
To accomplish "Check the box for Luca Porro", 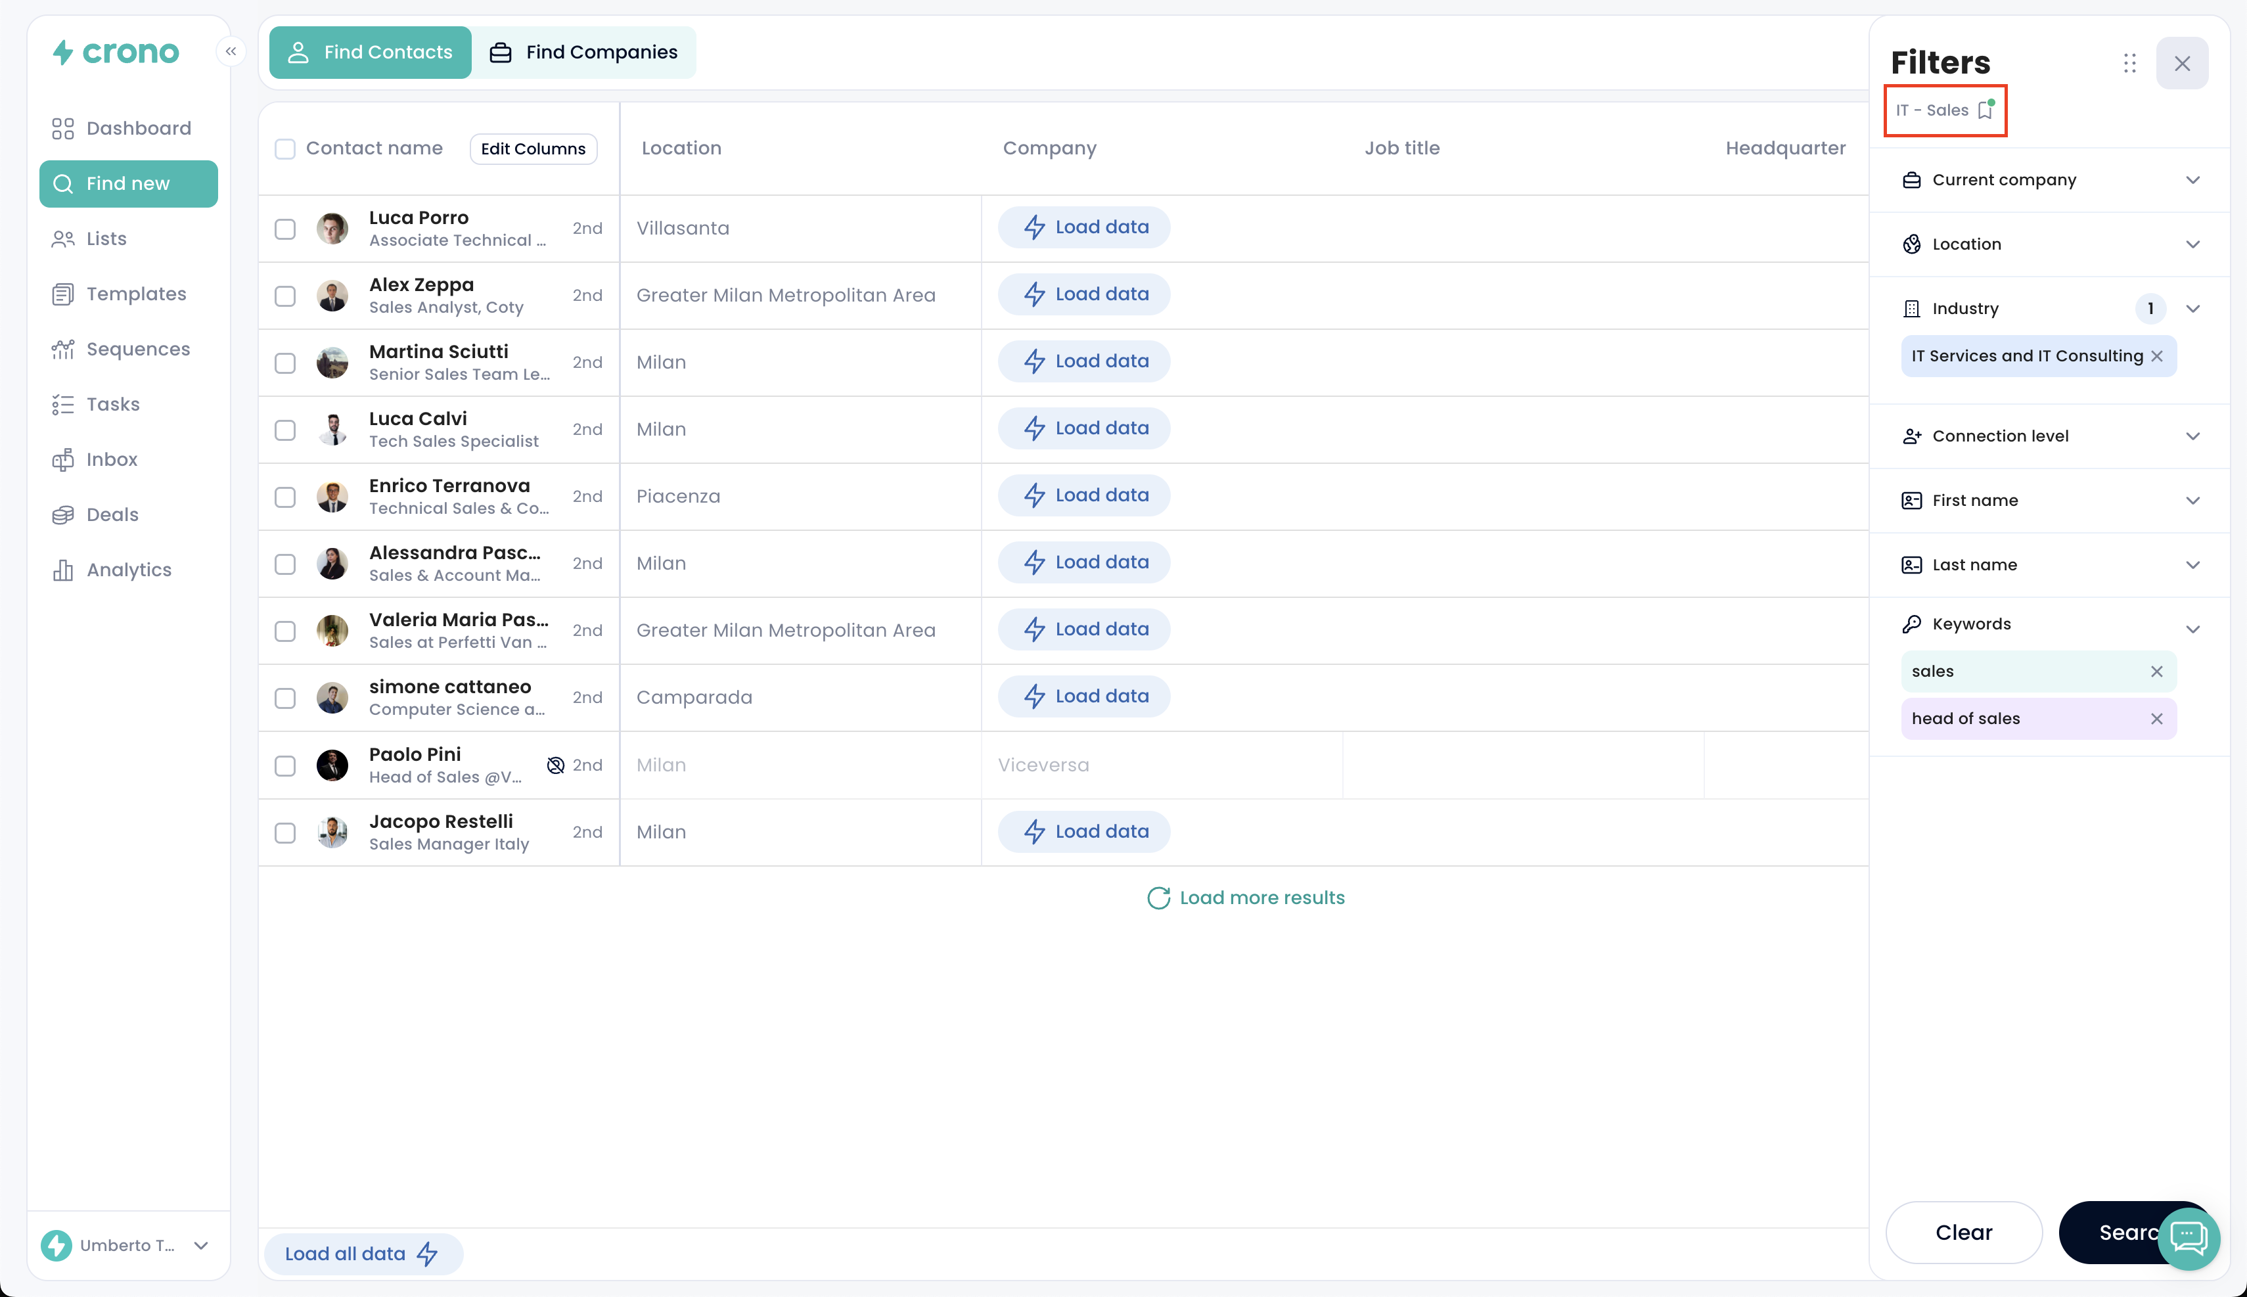I will [285, 229].
